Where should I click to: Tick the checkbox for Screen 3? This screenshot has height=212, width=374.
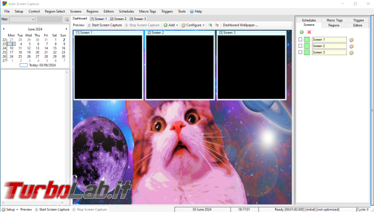click(300, 52)
